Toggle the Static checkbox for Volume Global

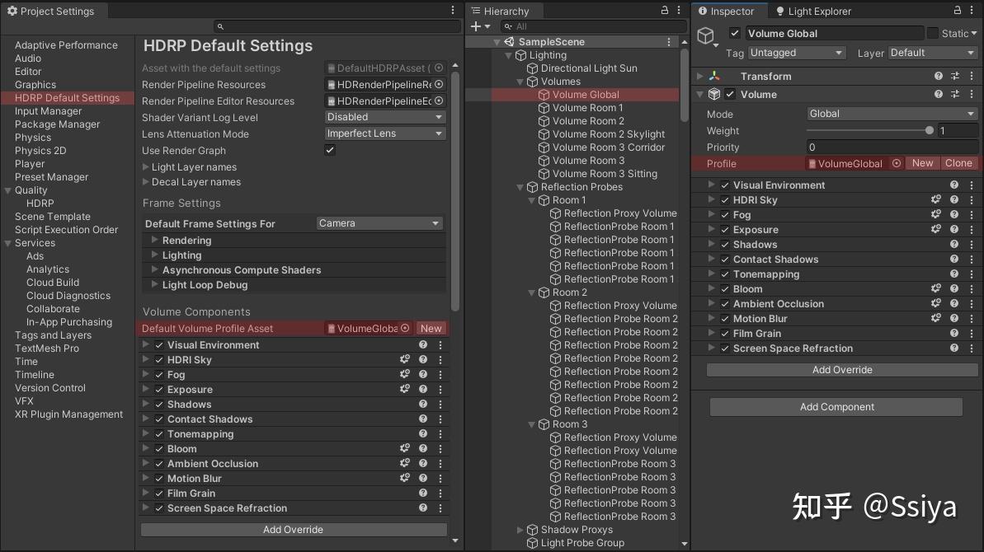(933, 34)
